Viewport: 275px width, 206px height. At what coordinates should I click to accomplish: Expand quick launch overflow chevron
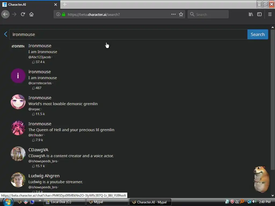(40, 201)
